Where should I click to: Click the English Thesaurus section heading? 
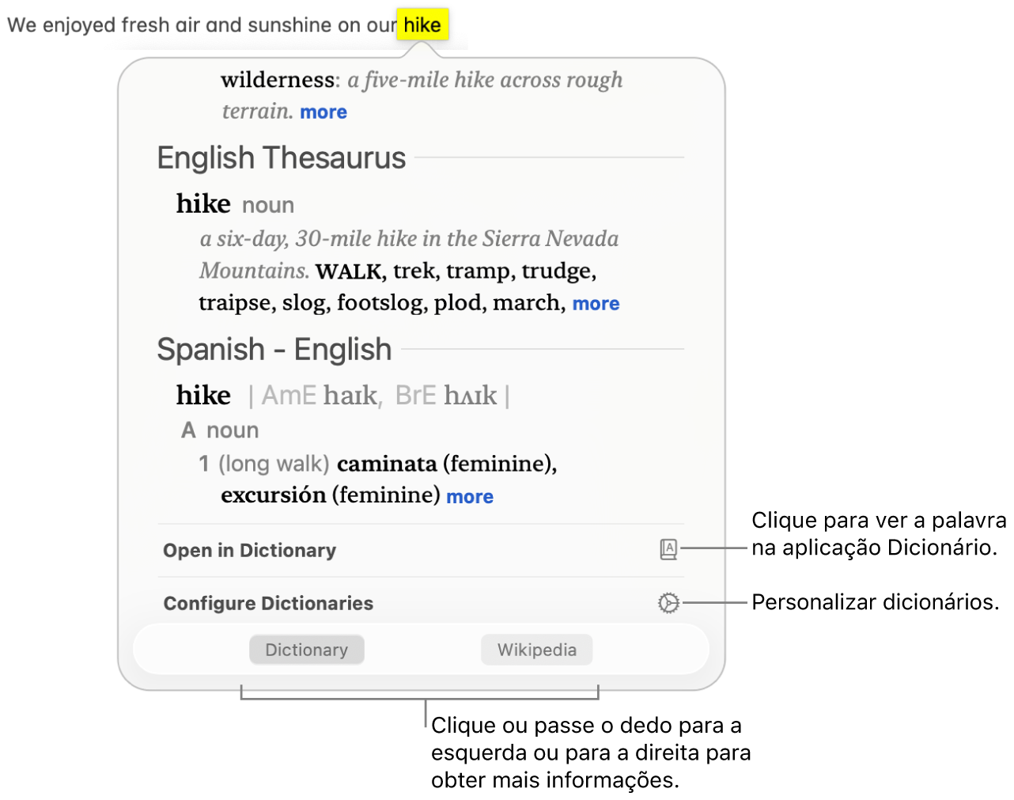(281, 157)
